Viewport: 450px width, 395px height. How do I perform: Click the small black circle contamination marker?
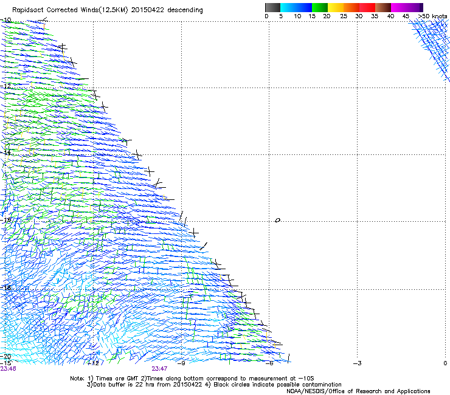[277, 220]
